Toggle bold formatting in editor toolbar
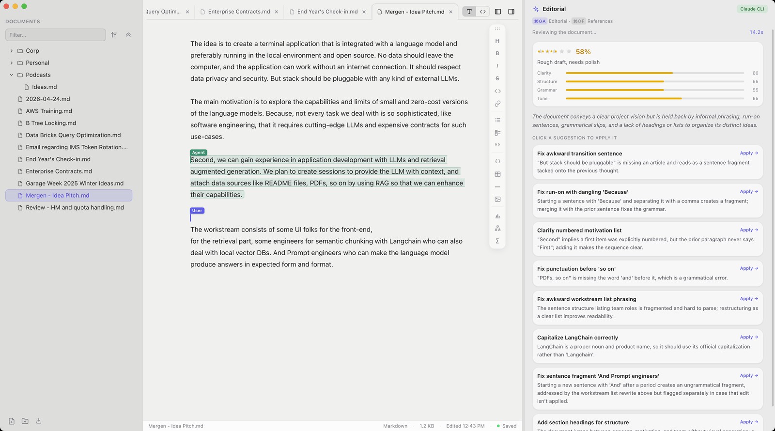This screenshot has width=775, height=431. [497, 53]
